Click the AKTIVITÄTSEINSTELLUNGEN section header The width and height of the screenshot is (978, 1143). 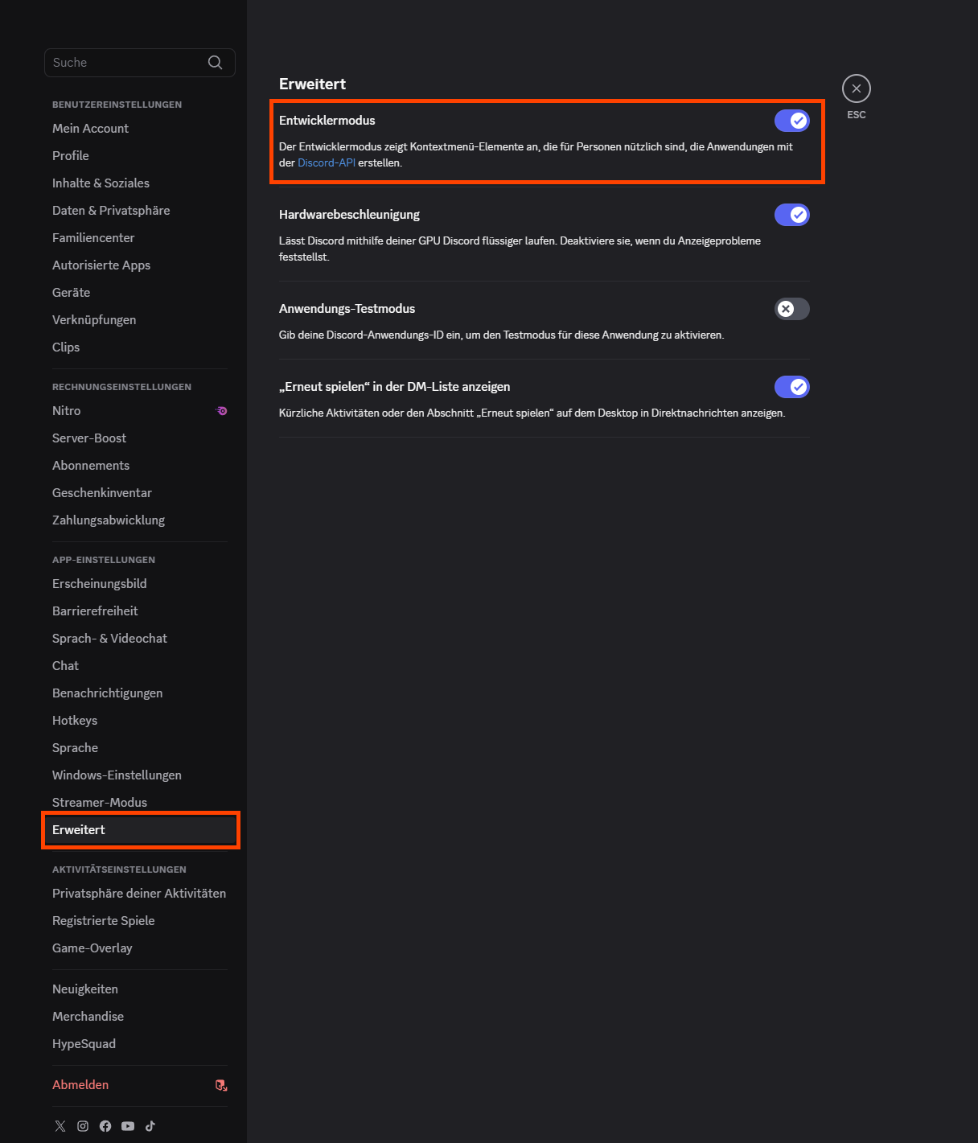(119, 870)
